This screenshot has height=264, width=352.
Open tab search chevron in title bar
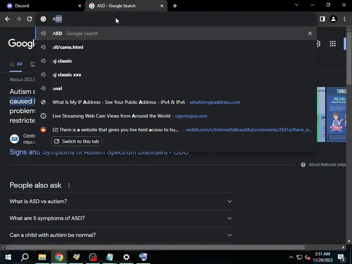297,5
